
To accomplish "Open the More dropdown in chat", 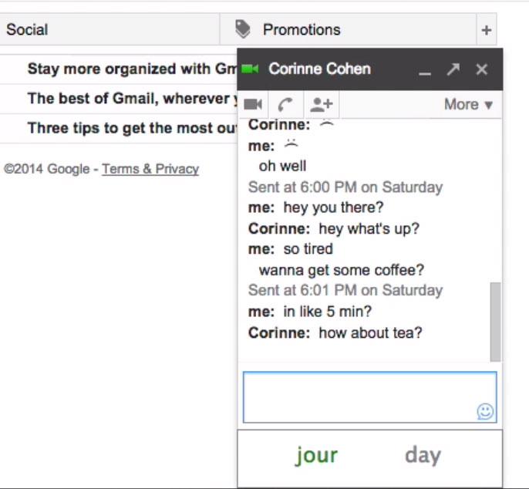I will pos(468,104).
